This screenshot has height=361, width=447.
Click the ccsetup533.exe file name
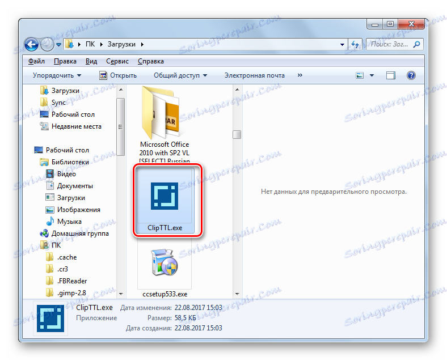point(165,294)
